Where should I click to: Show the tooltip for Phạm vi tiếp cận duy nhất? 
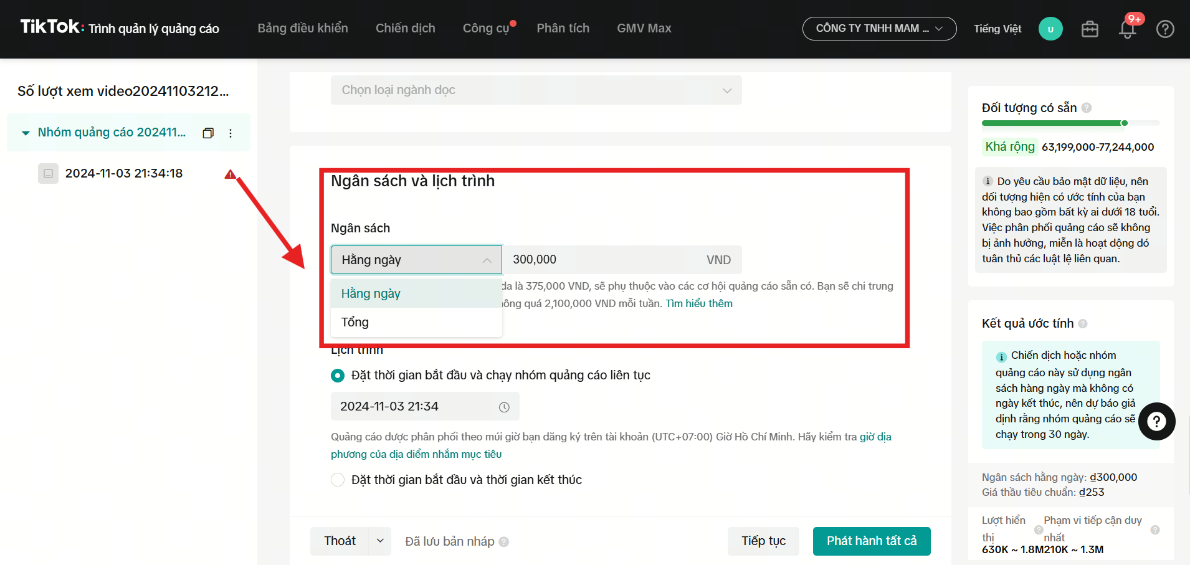pyautogui.click(x=1154, y=529)
